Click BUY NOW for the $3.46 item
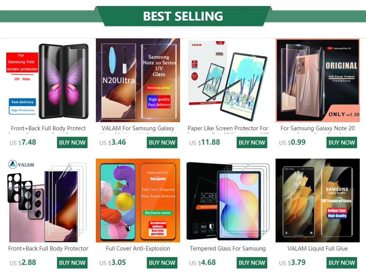The height and width of the screenshot is (273, 366). tap(162, 142)
